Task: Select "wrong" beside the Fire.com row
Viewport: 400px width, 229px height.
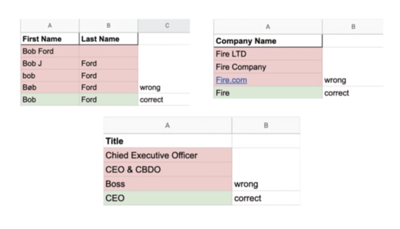Action: [334, 80]
